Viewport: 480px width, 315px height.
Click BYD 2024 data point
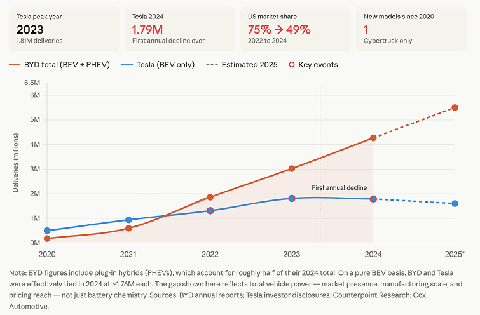[x=373, y=138]
